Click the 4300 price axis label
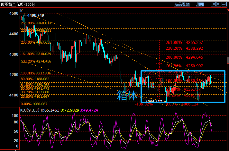229x151 pixels. click(14, 54)
